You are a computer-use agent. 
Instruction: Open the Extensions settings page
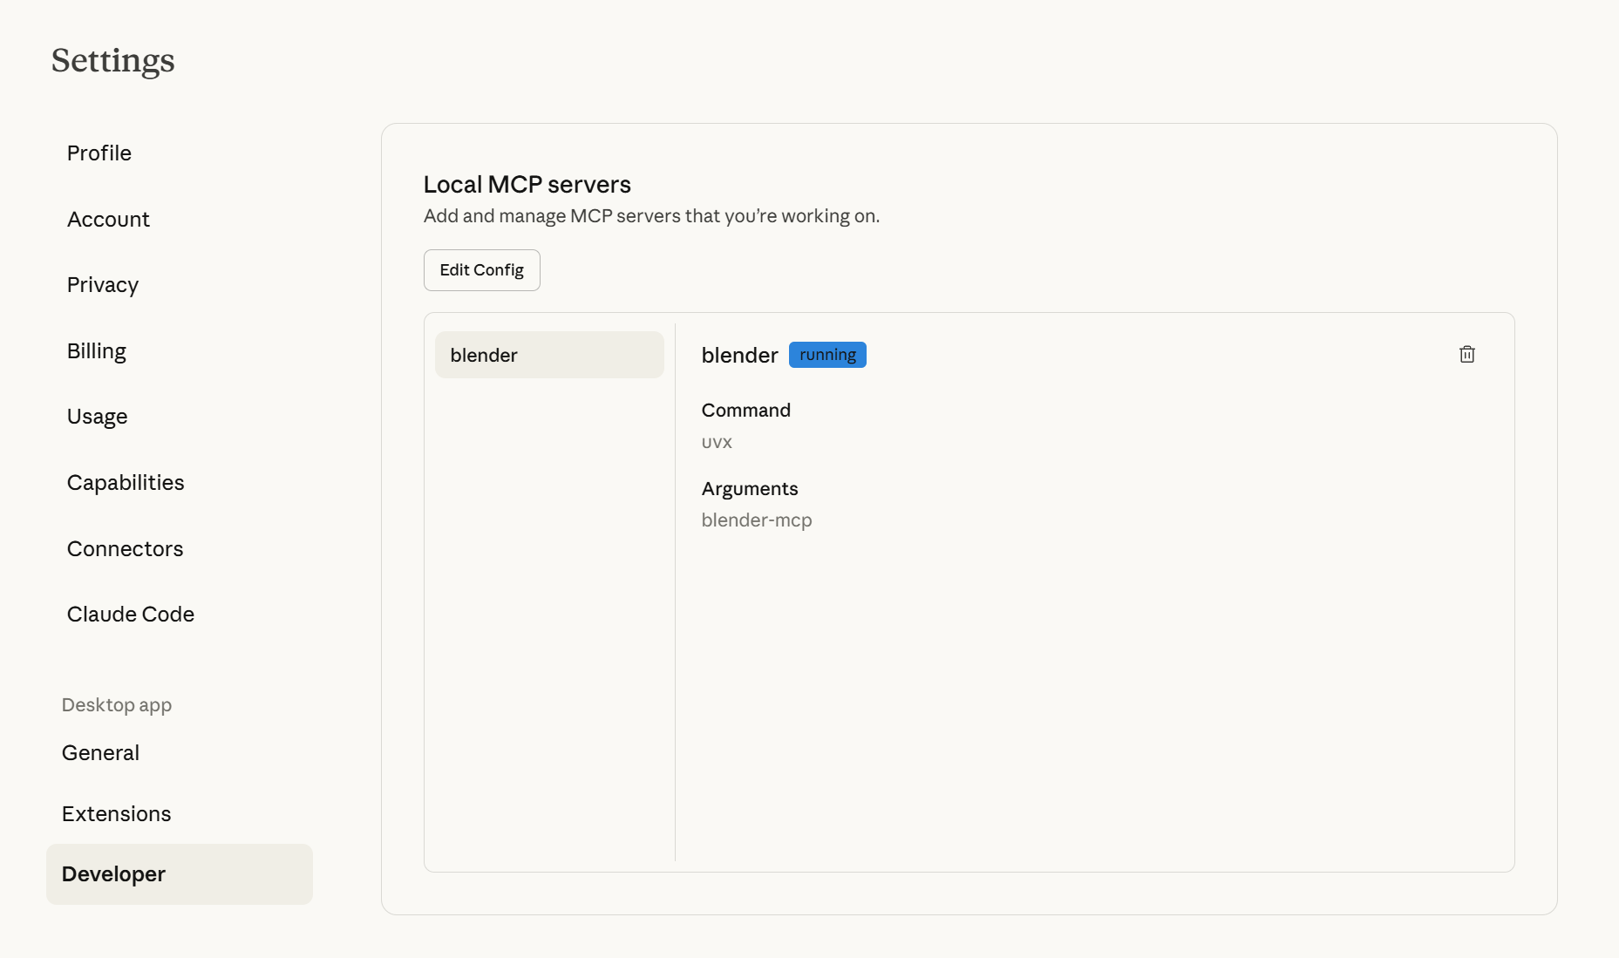117,814
